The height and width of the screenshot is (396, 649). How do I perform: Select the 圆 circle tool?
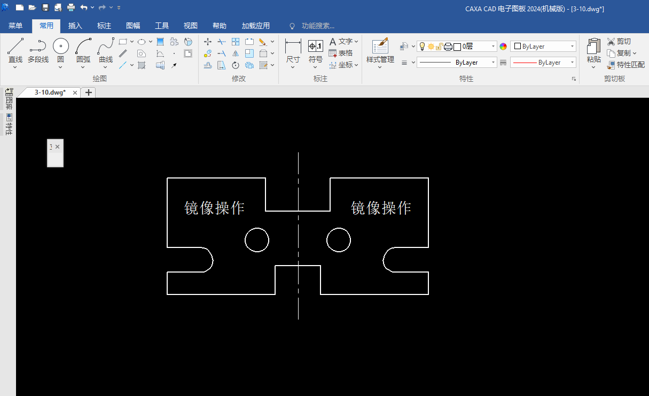point(60,50)
